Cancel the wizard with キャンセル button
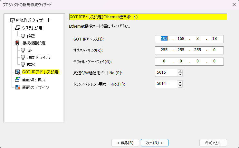 coord(213,143)
